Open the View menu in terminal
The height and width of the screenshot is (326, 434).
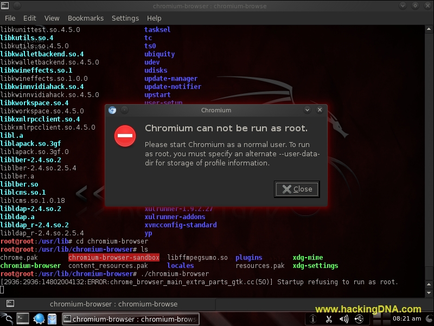coord(52,18)
